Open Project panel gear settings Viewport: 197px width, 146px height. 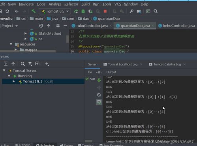click(58, 26)
